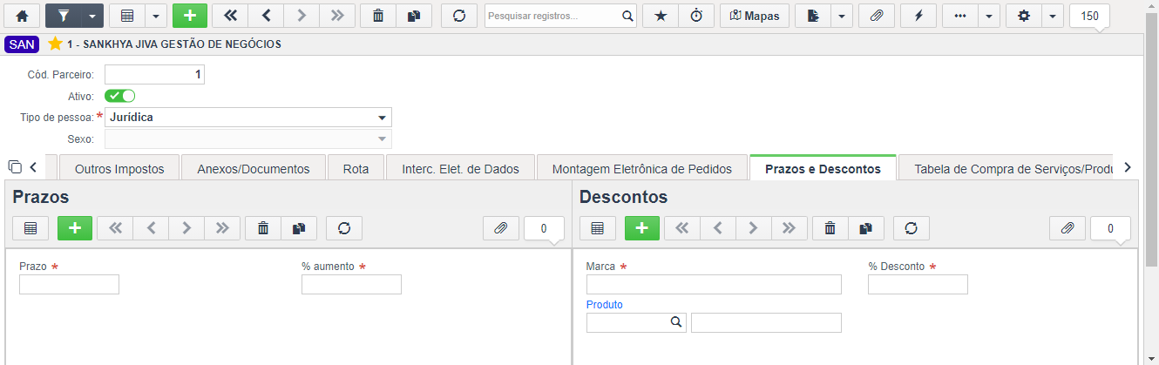The image size is (1159, 365).
Task: Expand the filter dropdown arrow
Action: tap(93, 16)
